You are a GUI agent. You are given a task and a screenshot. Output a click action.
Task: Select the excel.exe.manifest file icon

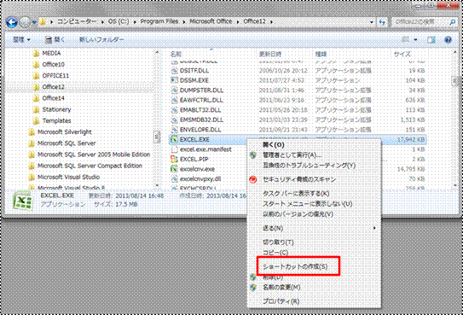coord(174,149)
